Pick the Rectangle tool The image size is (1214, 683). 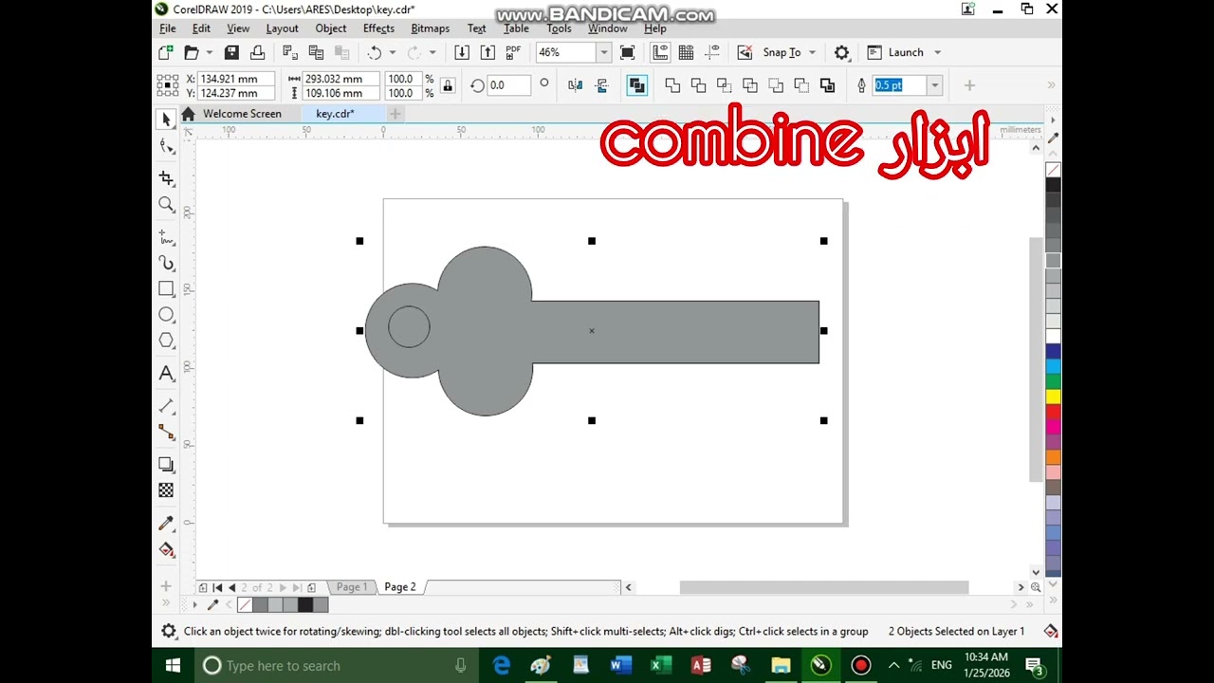click(x=167, y=289)
